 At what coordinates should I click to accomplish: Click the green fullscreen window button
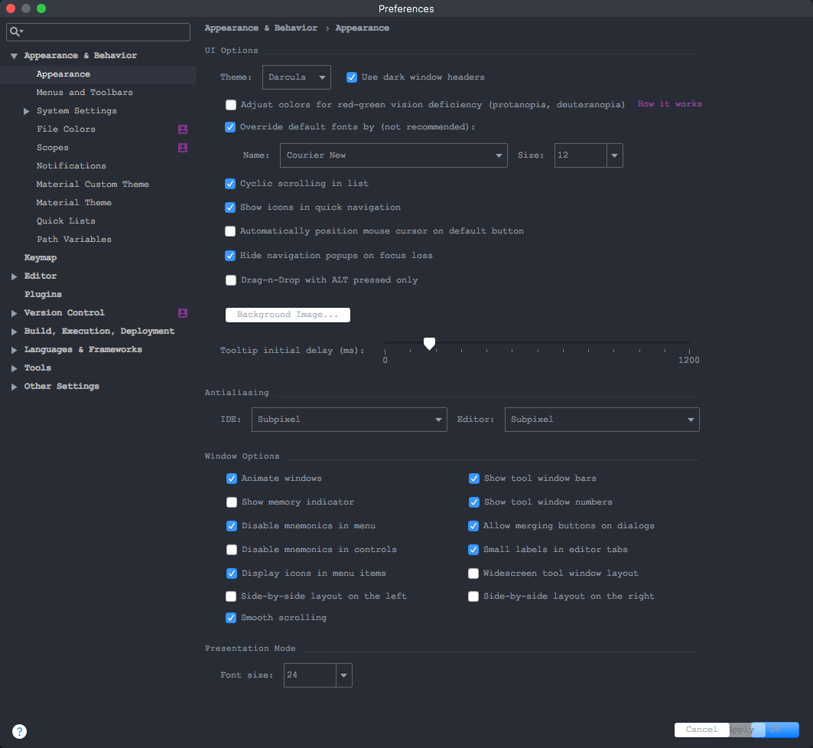point(41,8)
